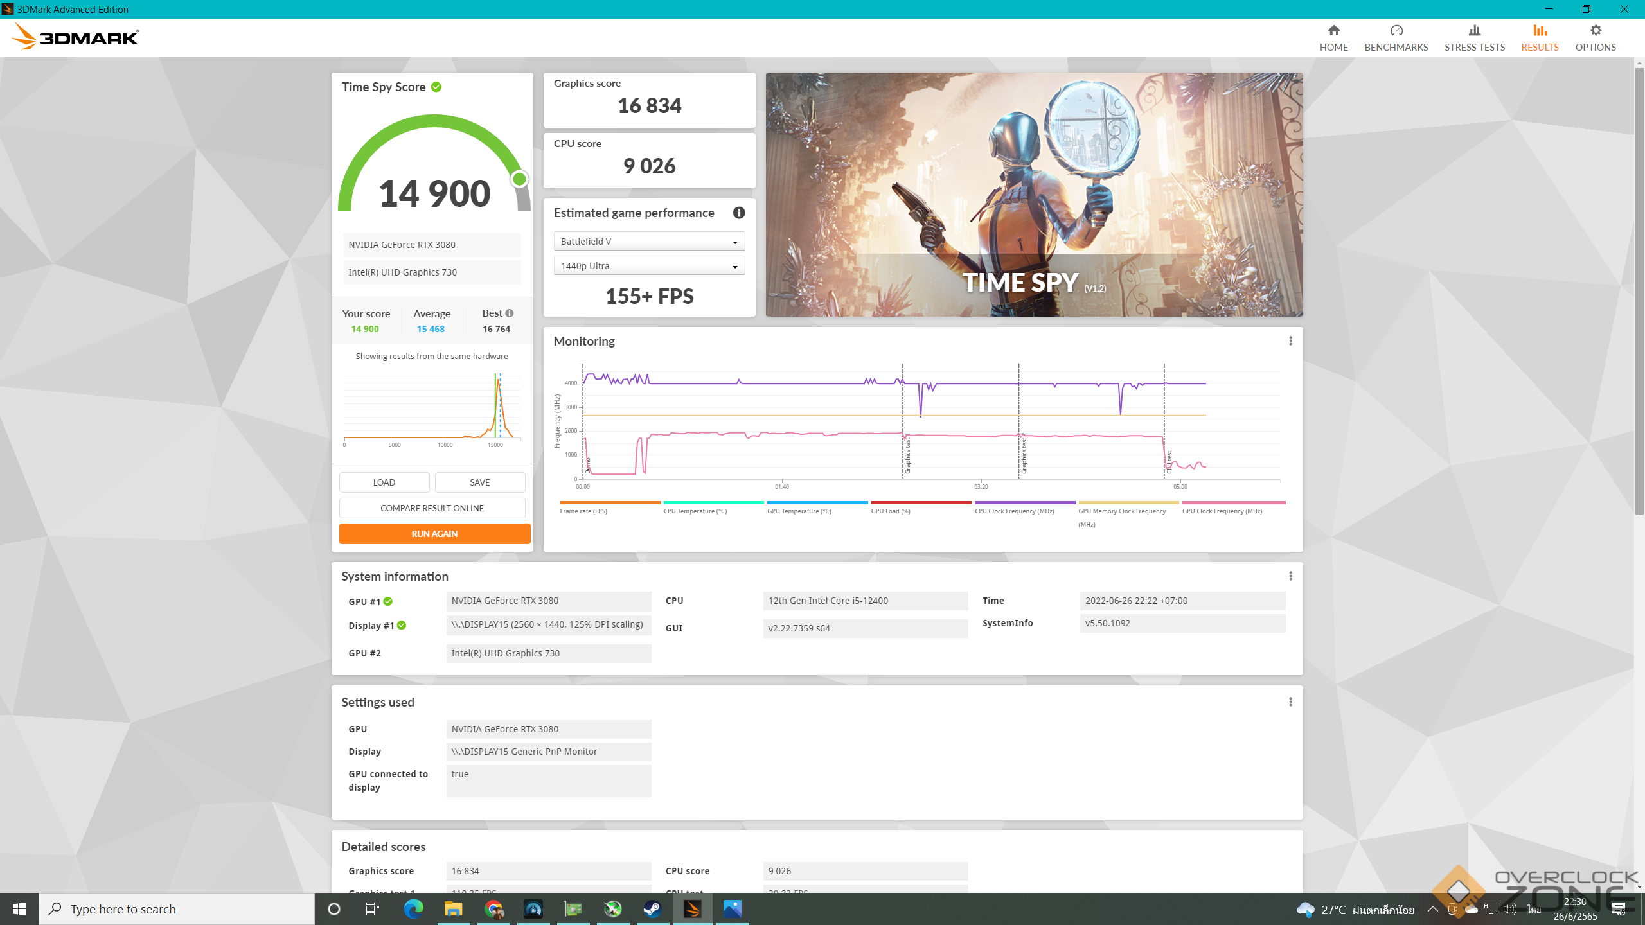1645x925 pixels.
Task: Click info icon next to Best score
Action: pyautogui.click(x=510, y=313)
